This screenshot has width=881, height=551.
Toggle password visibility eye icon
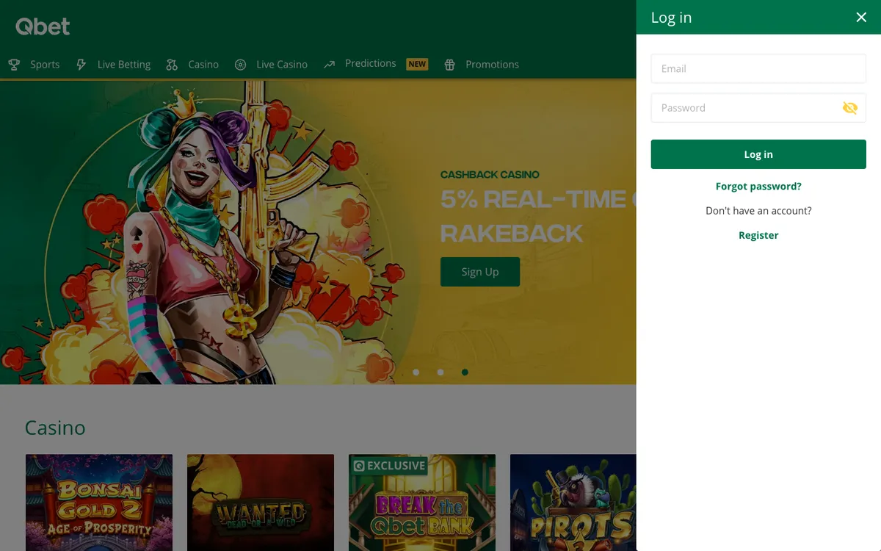click(849, 108)
